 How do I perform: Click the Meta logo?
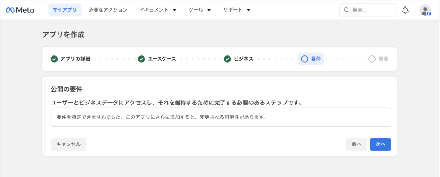[20, 10]
